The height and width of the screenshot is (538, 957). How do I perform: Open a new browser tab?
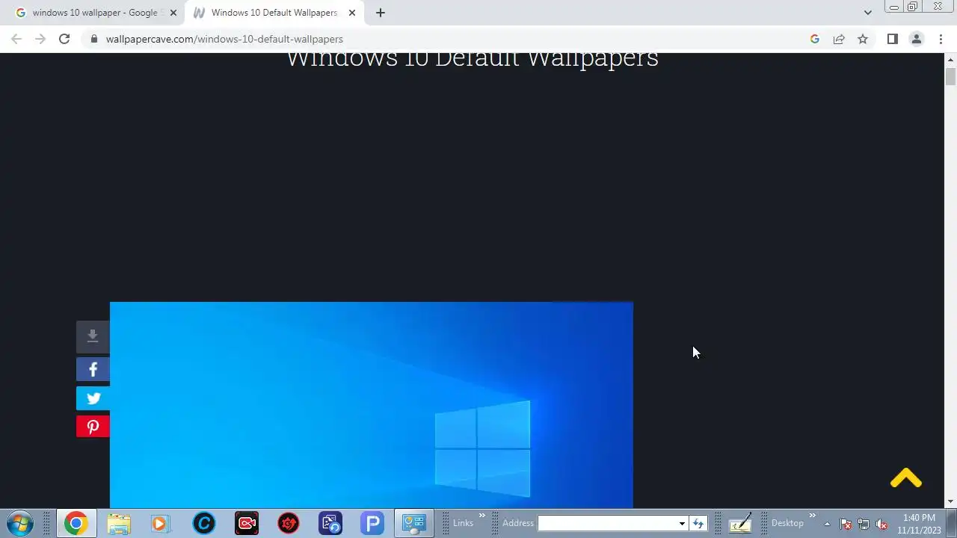(381, 13)
